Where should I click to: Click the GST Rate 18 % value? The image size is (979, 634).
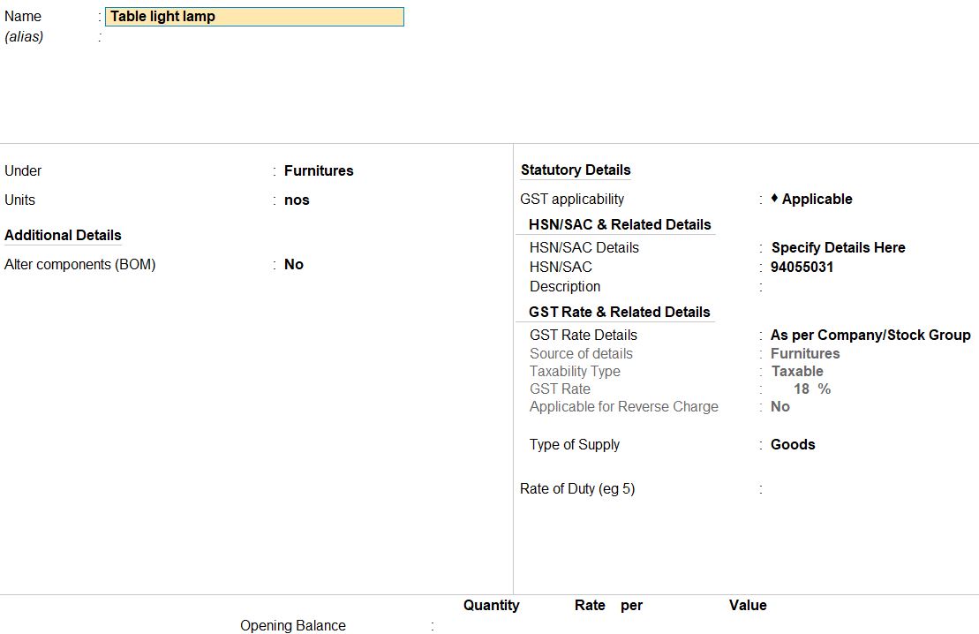click(x=811, y=389)
